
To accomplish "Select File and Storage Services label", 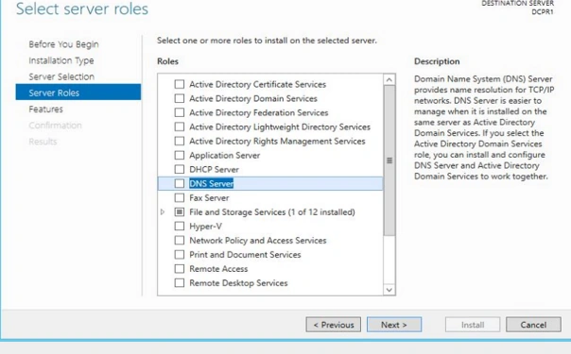I will [x=272, y=211].
